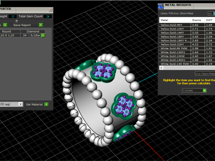Screen dimensions: 215x161
Task: Click the middle green gem cluster on ring
Action: point(124,106)
